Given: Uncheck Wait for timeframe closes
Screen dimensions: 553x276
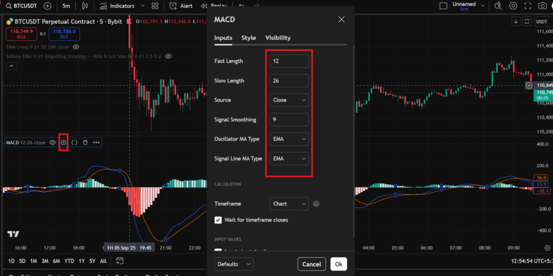Looking at the screenshot, I should coord(218,220).
